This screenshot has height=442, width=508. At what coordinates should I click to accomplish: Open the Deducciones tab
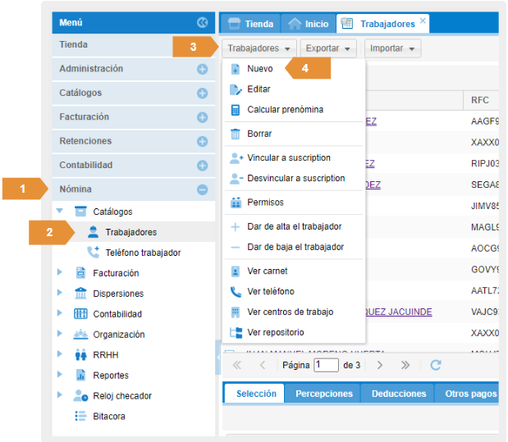[x=398, y=394]
